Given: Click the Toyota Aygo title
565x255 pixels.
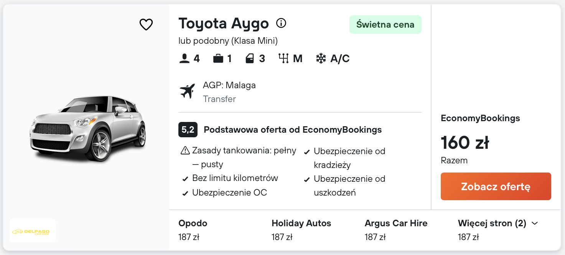Looking at the screenshot, I should pos(224,24).
